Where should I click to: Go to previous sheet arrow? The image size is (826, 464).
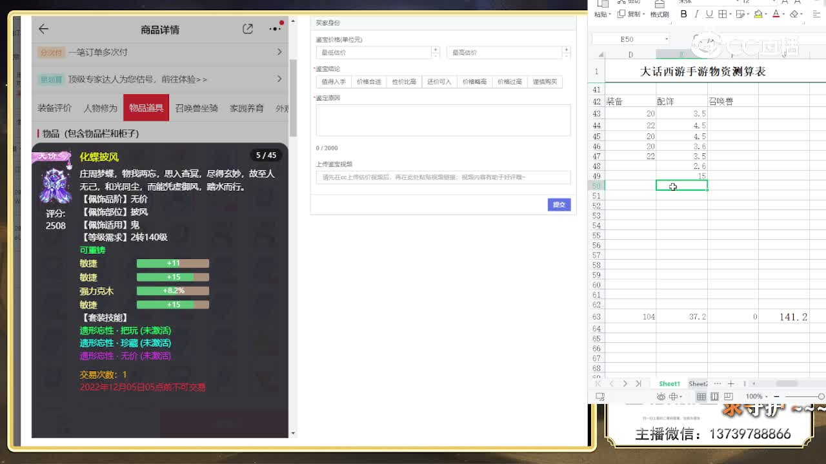point(612,383)
